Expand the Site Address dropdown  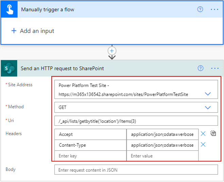[x=208, y=94]
